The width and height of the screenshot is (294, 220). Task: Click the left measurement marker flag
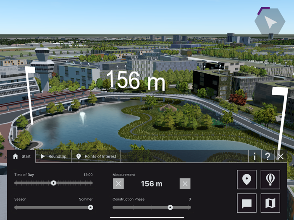tap(30, 95)
